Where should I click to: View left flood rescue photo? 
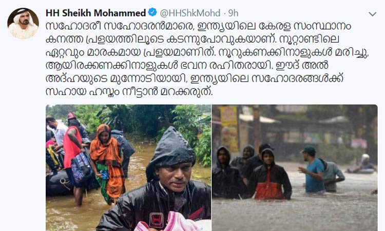(x=128, y=168)
